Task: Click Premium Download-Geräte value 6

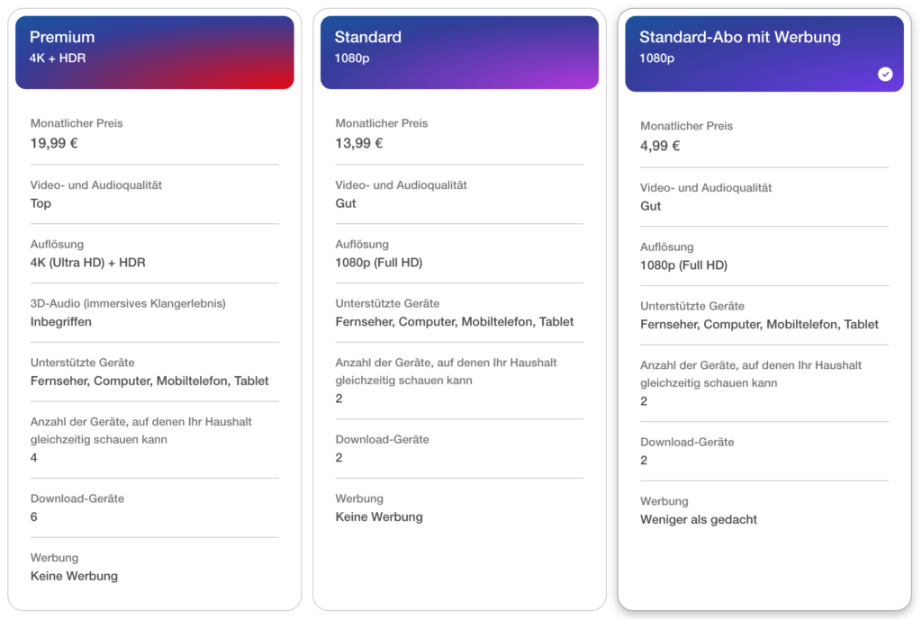Action: (x=33, y=516)
